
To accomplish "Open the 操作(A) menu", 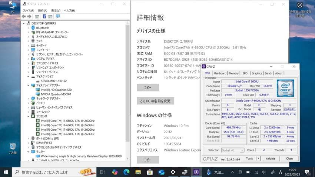I will [43, 10].
